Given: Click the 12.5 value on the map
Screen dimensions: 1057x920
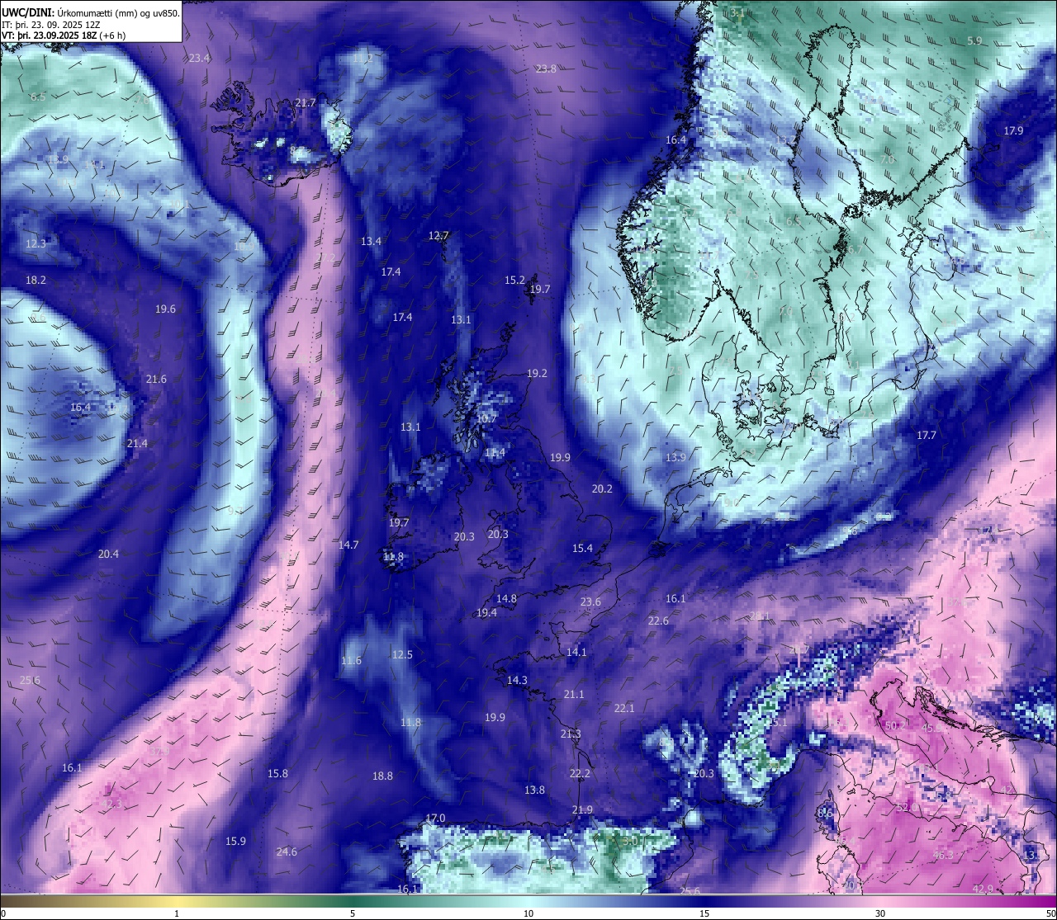Looking at the screenshot, I should point(402,654).
